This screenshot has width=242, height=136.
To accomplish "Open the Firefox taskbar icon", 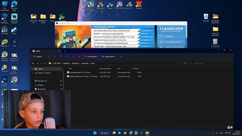I will point(125,133).
